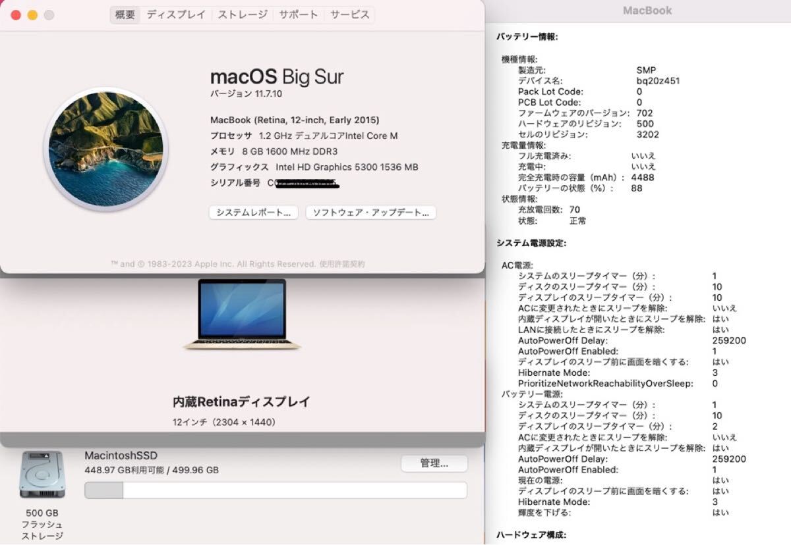Select the ハードウェア構成 heading
The width and height of the screenshot is (791, 545).
(x=531, y=535)
